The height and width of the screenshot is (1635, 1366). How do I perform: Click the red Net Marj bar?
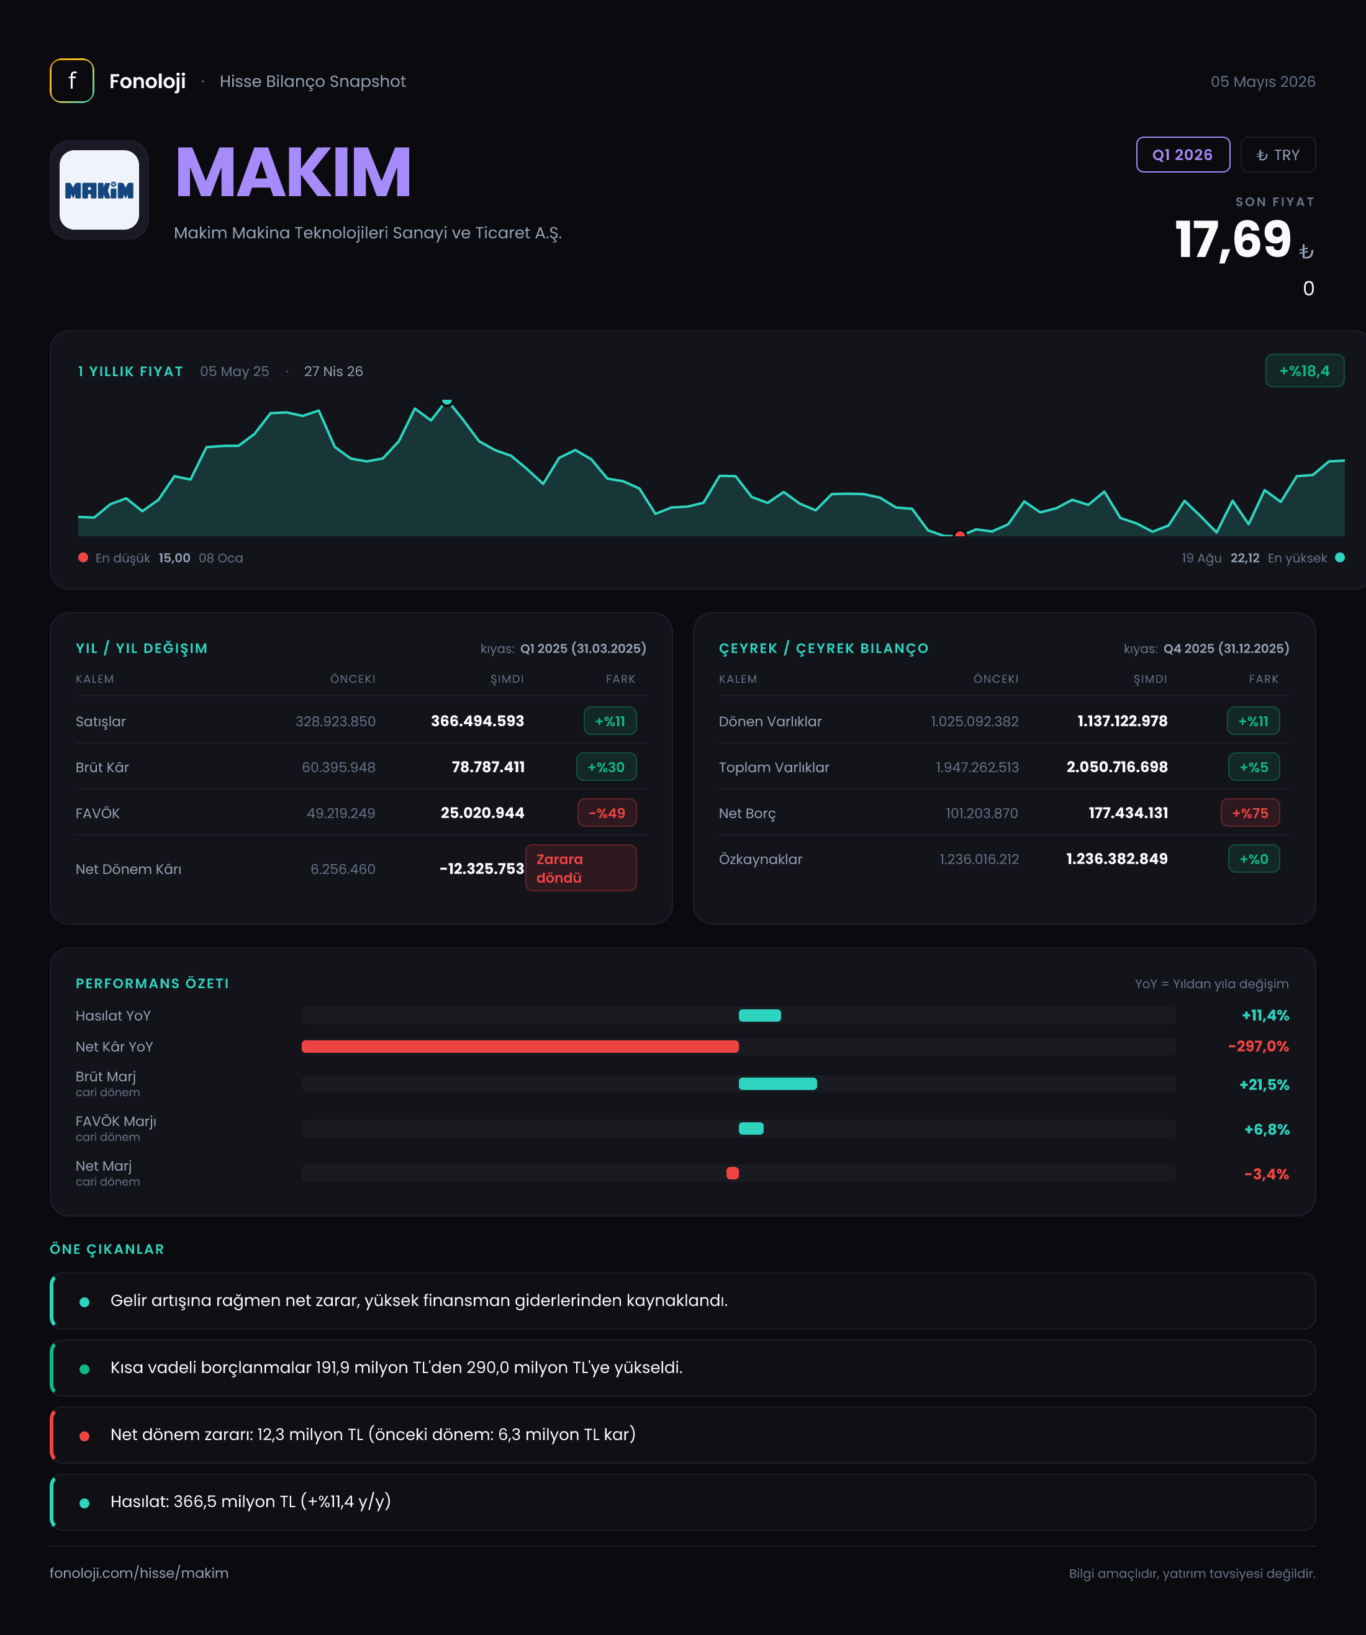tap(732, 1173)
